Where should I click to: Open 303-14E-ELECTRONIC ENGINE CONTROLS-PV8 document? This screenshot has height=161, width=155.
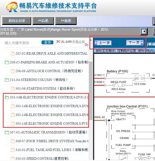coord(51,124)
